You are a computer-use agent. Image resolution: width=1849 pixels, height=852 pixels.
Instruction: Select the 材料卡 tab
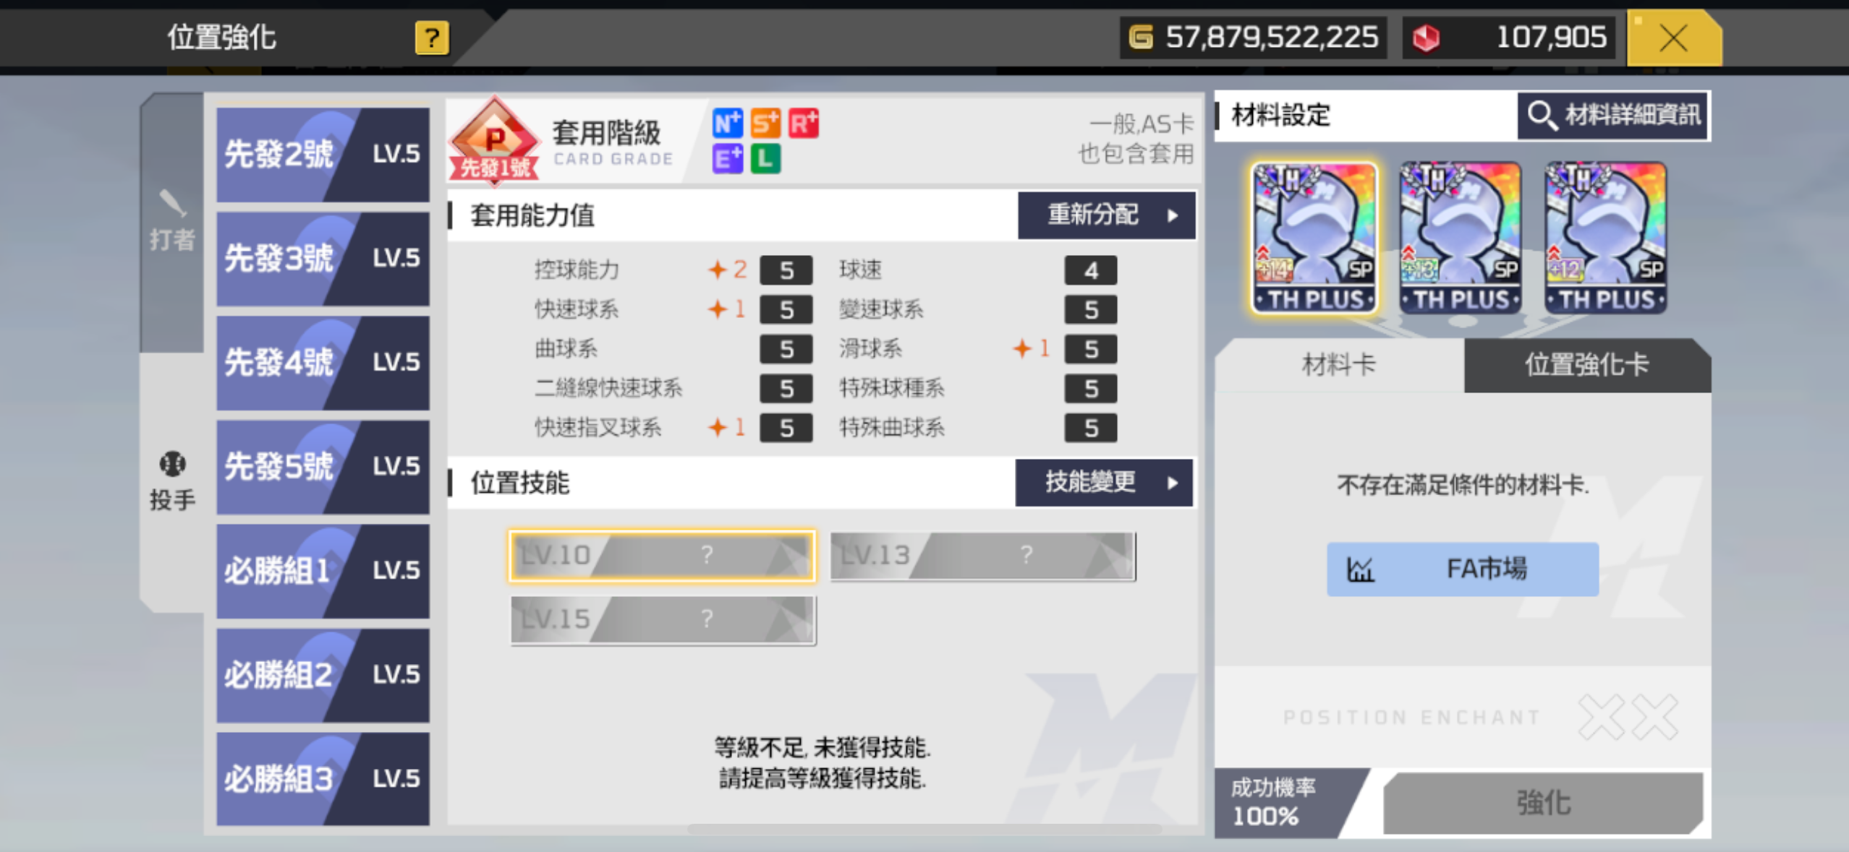pyautogui.click(x=1339, y=365)
